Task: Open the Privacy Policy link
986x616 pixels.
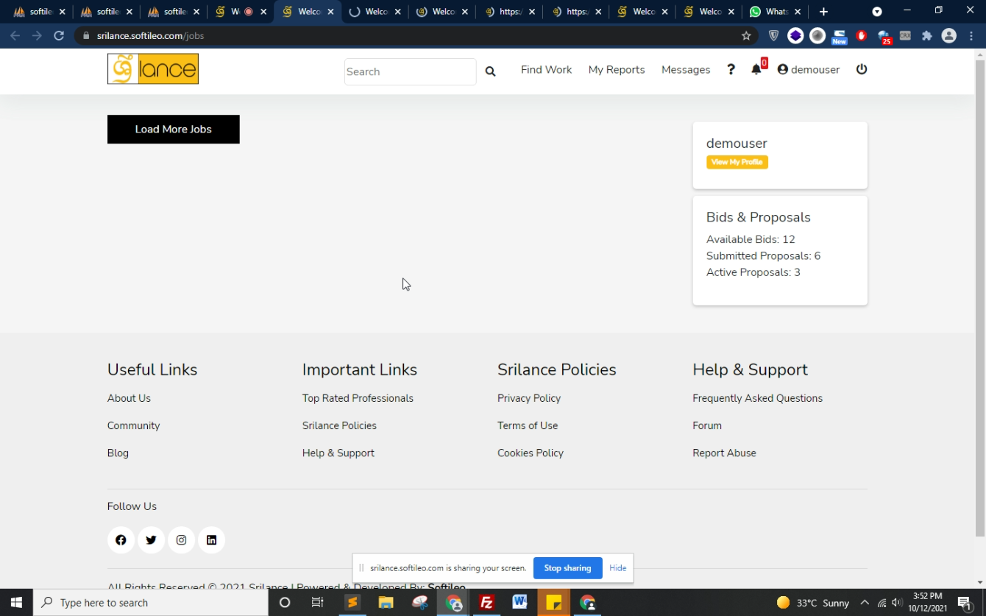Action: tap(528, 398)
